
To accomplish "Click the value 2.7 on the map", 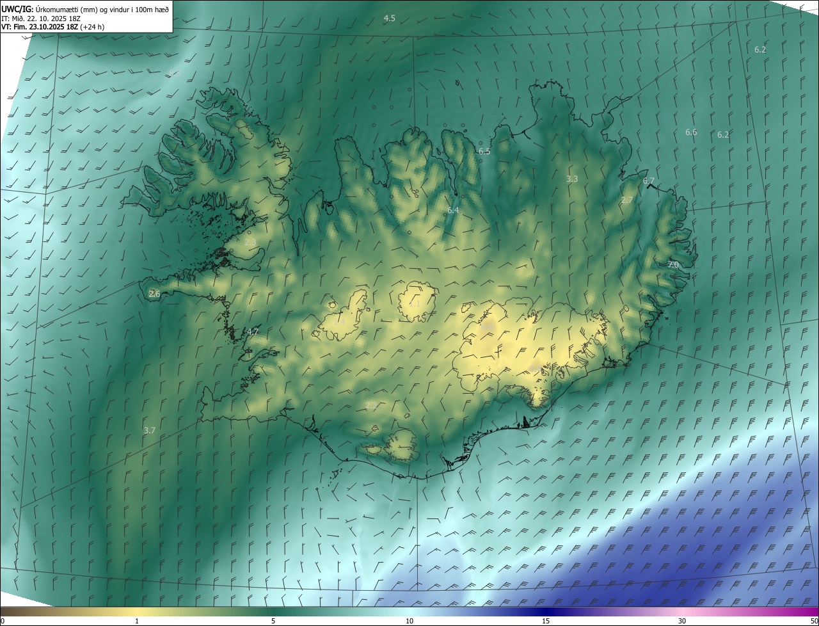I will [627, 200].
